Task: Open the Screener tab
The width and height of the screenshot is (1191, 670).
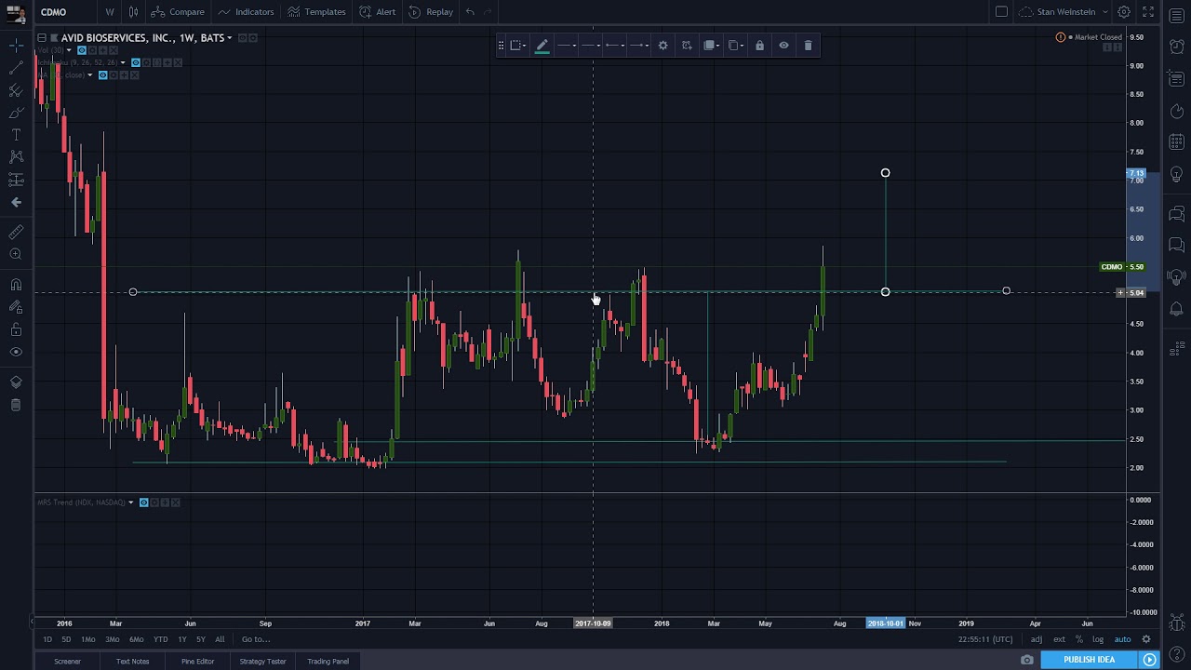Action: point(67,661)
